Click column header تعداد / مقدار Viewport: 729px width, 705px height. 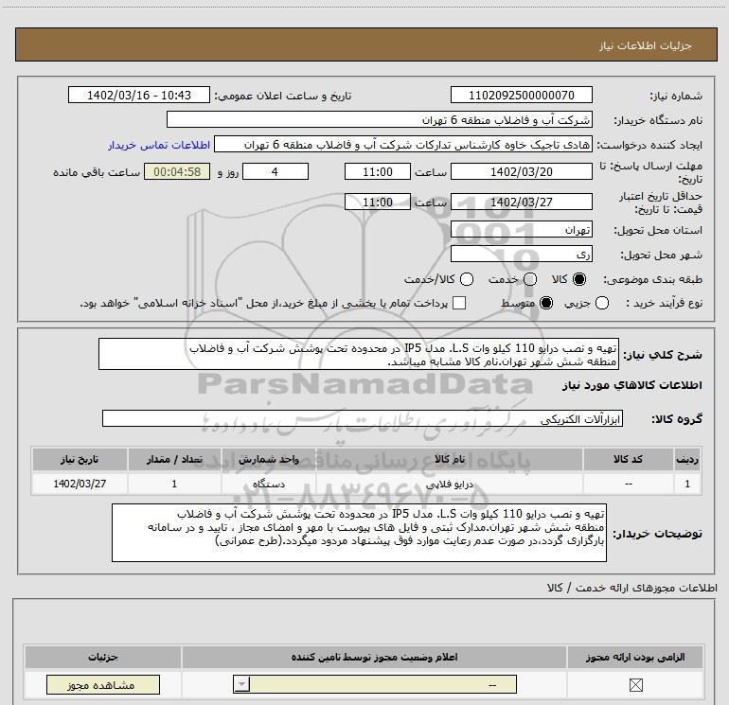[x=174, y=460]
